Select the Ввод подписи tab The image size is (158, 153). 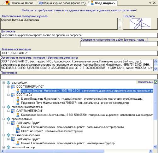pos(103,3)
